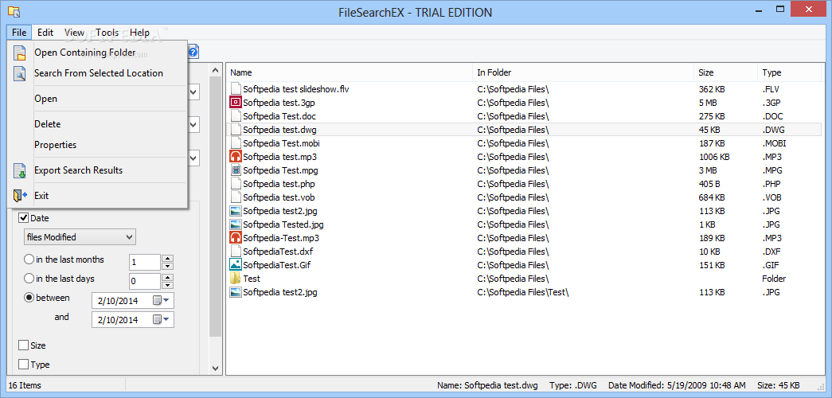Sort results by In Folder column header
Screen dimensions: 832x398
pyautogui.click(x=583, y=72)
